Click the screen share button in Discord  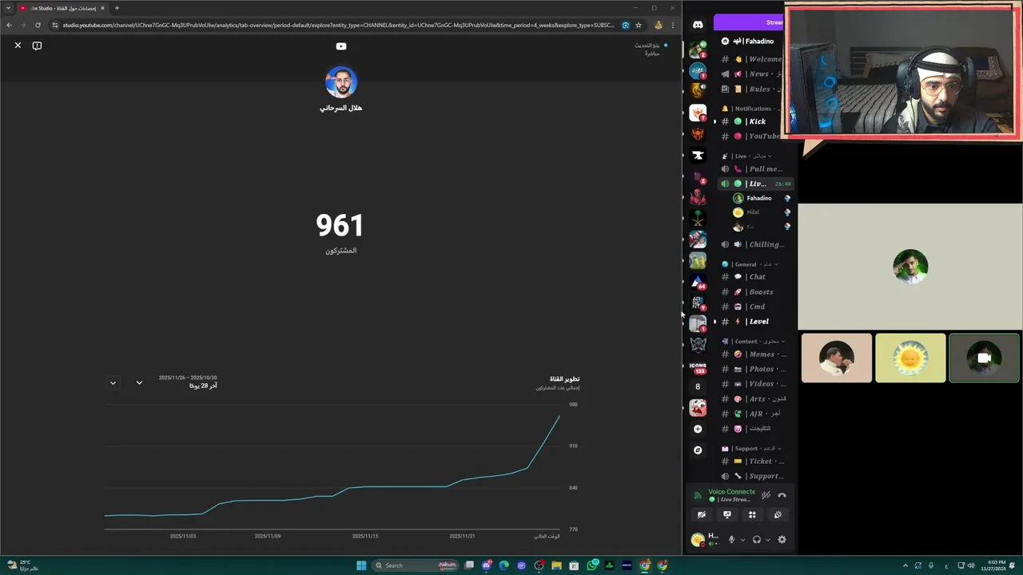point(727,515)
